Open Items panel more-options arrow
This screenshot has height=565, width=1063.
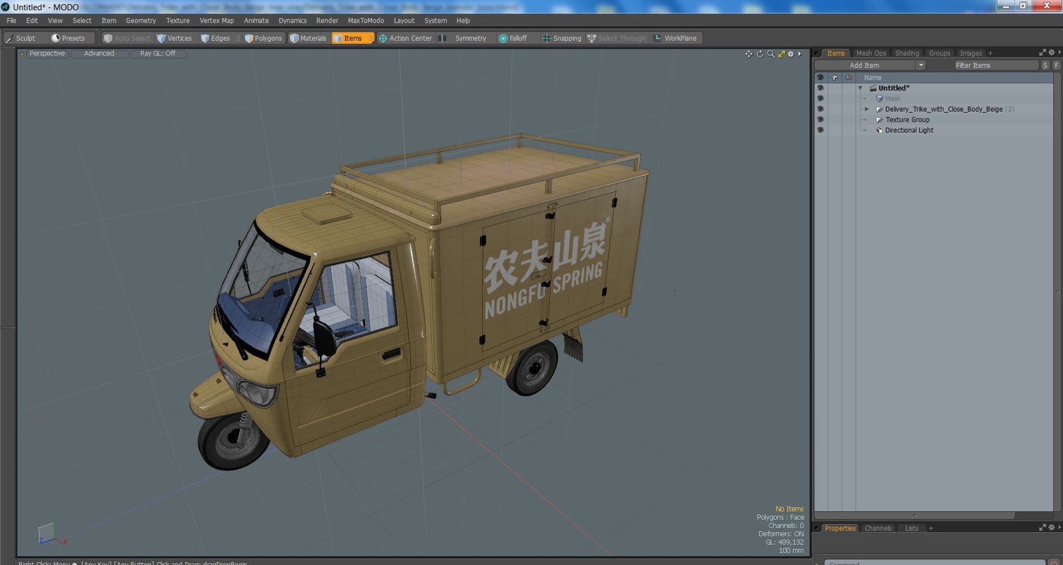click(1059, 53)
